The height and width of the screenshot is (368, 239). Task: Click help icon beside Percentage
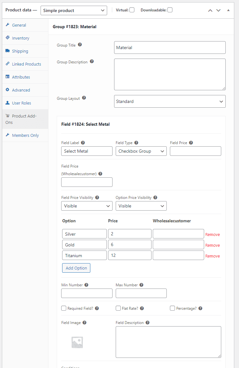(200, 308)
